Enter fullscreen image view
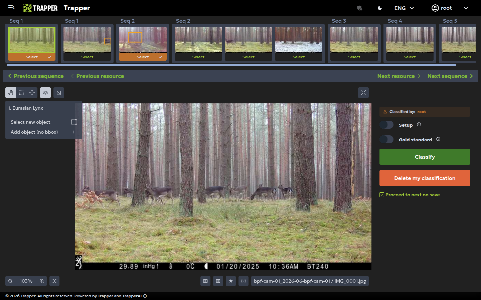 click(363, 93)
